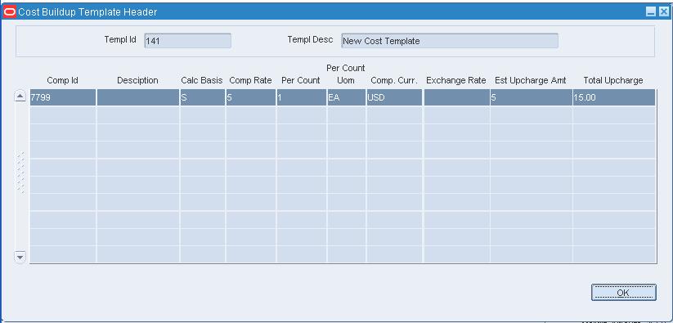This screenshot has height=323, width=673.
Task: Close the Cost Buildup Template Header window
Action: tap(663, 12)
